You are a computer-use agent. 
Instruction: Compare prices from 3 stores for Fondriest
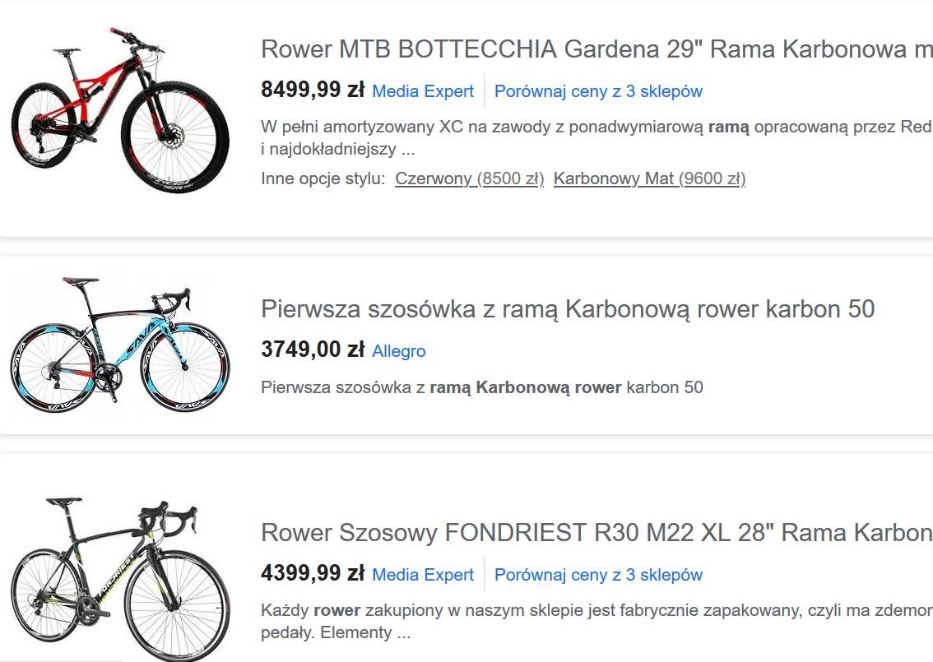coord(598,575)
